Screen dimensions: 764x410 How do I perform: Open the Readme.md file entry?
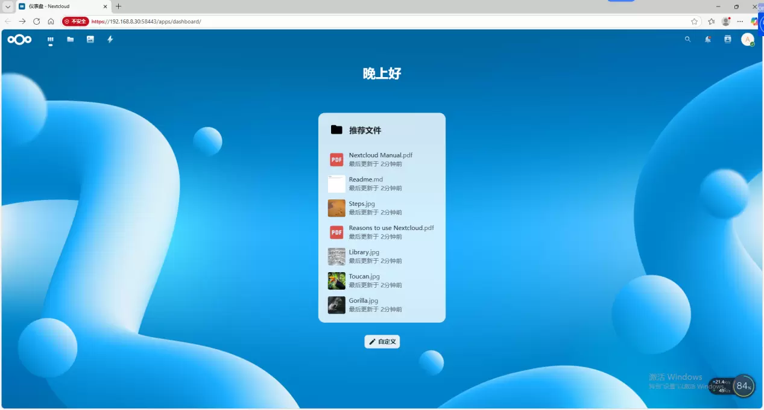point(365,179)
